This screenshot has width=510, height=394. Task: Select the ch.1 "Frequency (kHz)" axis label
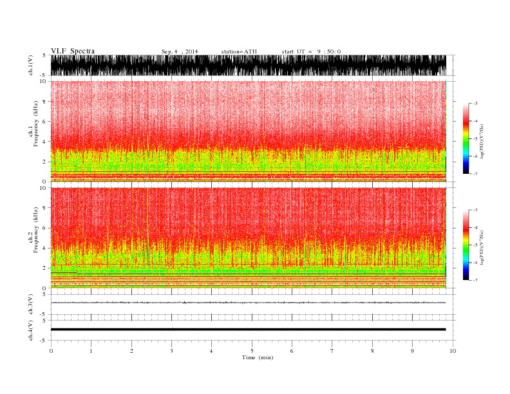[35, 124]
